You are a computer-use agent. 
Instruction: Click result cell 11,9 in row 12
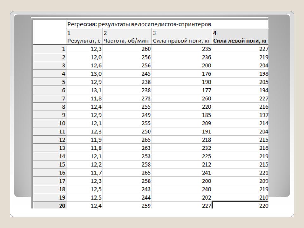(85, 140)
